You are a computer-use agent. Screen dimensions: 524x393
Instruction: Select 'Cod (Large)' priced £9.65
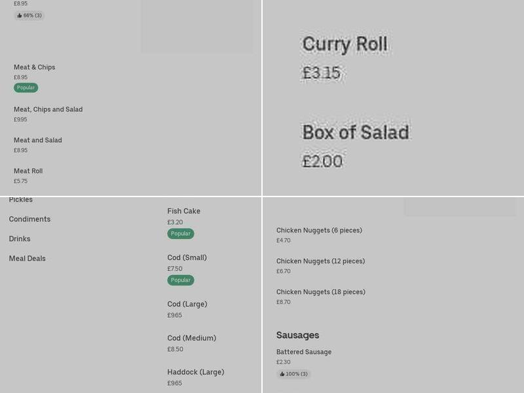(x=188, y=304)
